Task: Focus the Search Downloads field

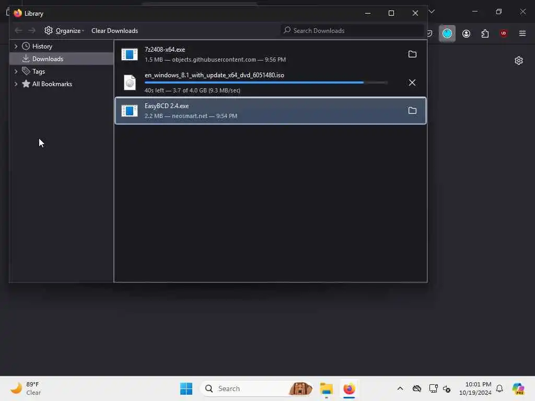Action: (x=352, y=31)
